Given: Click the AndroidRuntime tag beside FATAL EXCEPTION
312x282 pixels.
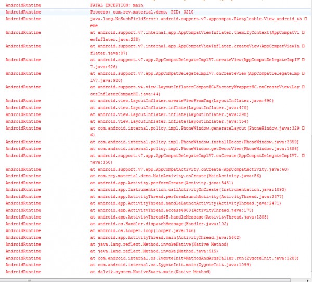Looking at the screenshot, I should (23, 5).
